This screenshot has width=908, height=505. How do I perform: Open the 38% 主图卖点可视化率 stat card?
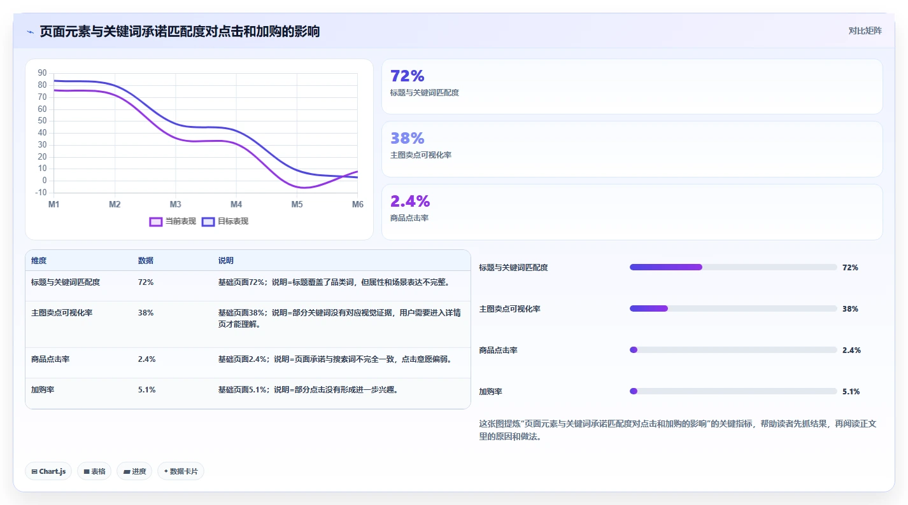(632, 149)
